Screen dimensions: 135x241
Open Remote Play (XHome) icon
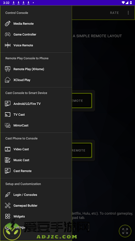(x=7, y=69)
